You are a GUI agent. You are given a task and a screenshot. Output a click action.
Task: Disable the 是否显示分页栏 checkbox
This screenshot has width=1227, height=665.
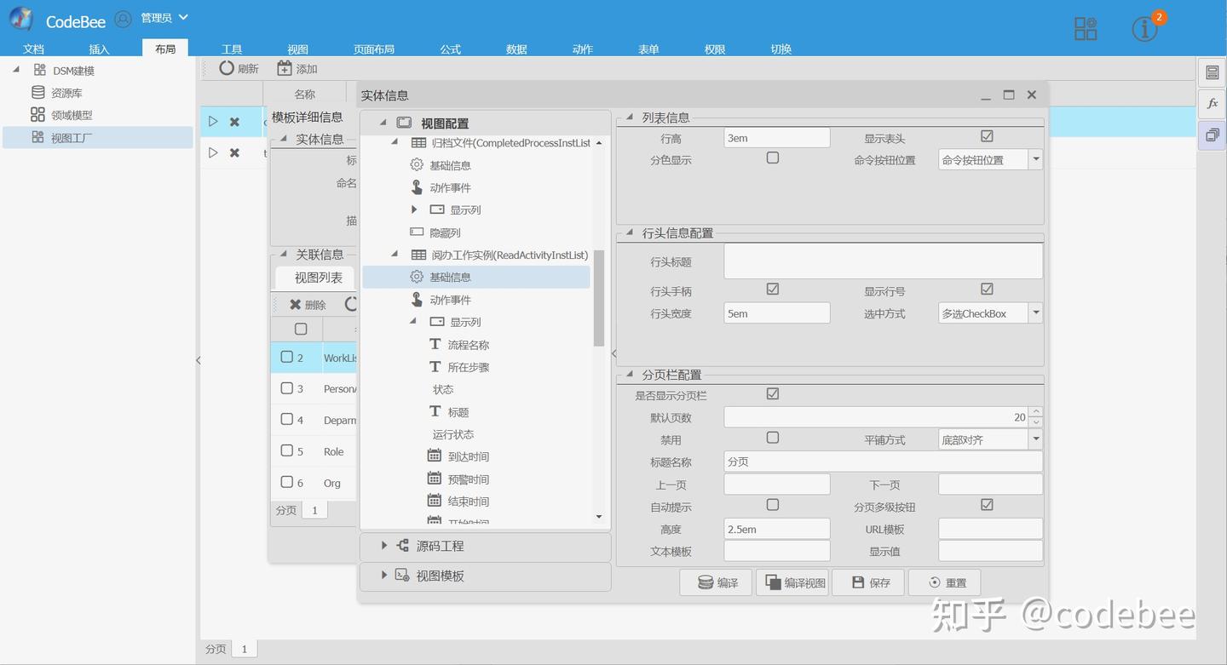click(772, 393)
